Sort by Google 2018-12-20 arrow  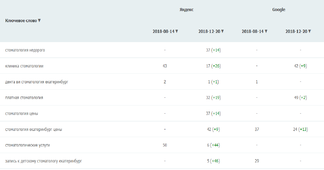(310, 31)
